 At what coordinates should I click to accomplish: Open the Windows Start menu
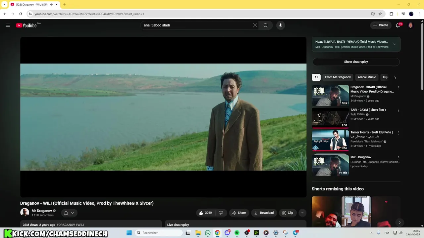pyautogui.click(x=129, y=233)
